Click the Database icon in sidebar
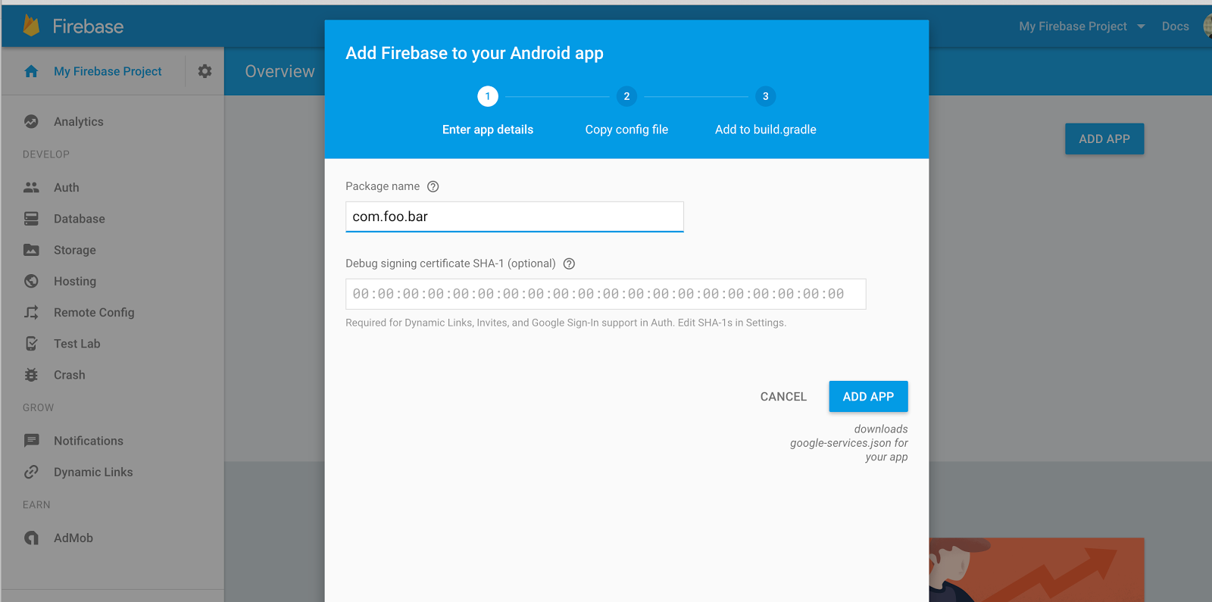The height and width of the screenshot is (602, 1212). pyautogui.click(x=31, y=219)
